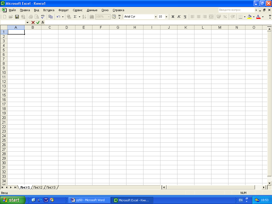Toggle Italic (К) formatting
The width and height of the screenshot is (272, 204).
click(179, 17)
